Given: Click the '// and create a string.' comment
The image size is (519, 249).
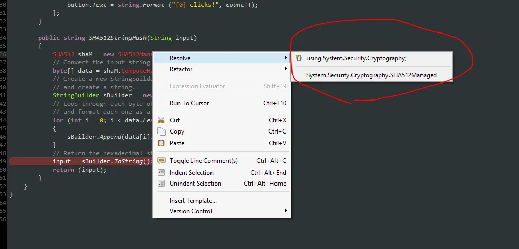Looking at the screenshot, I should pos(94,87).
